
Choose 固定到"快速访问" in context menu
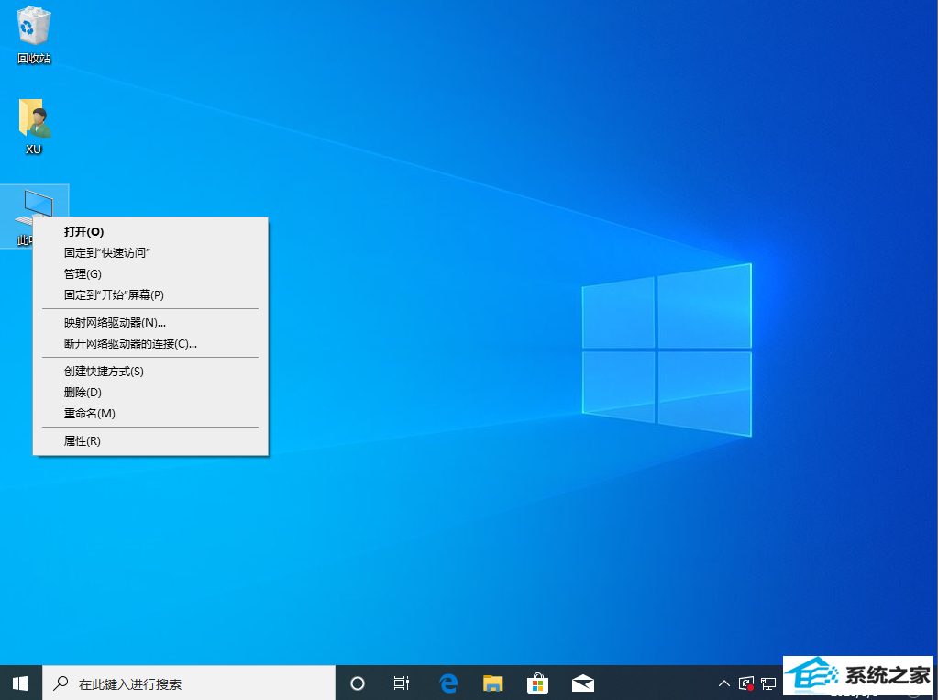[x=150, y=252]
